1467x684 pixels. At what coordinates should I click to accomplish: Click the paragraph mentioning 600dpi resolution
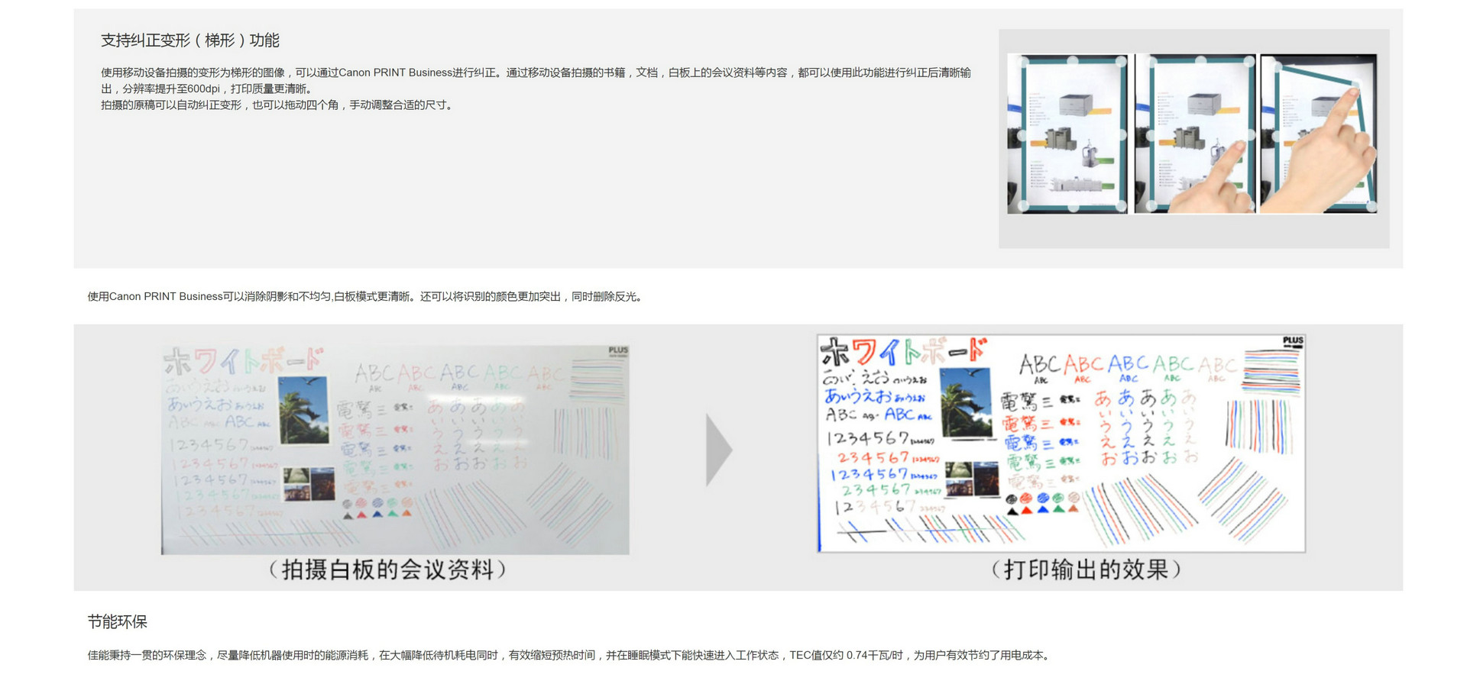point(535,80)
